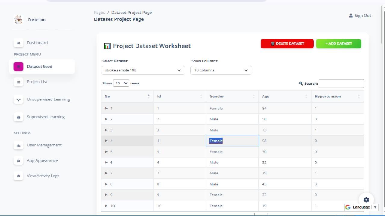The image size is (385, 216).
Task: Click into the Search input field
Action: point(341,83)
